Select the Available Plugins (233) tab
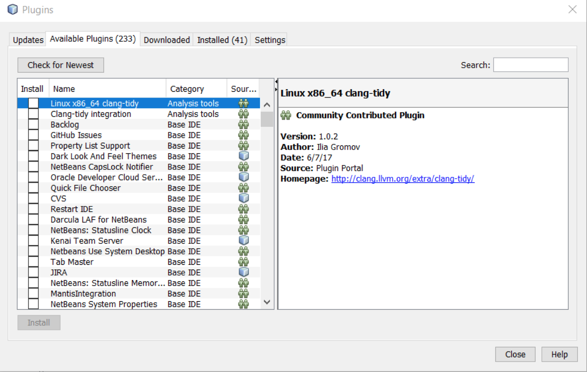The image size is (587, 372). pos(93,39)
